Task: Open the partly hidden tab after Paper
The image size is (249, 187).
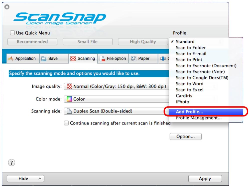Action: coord(164,58)
